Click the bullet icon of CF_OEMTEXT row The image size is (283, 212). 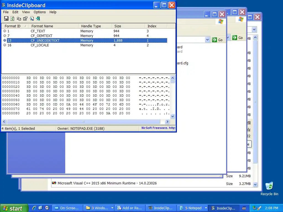pos(5,36)
